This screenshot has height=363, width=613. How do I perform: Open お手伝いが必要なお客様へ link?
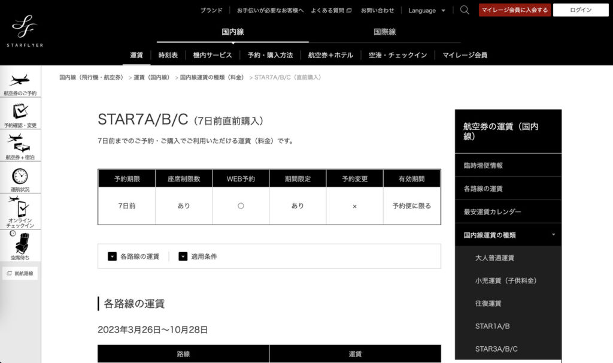coord(270,11)
